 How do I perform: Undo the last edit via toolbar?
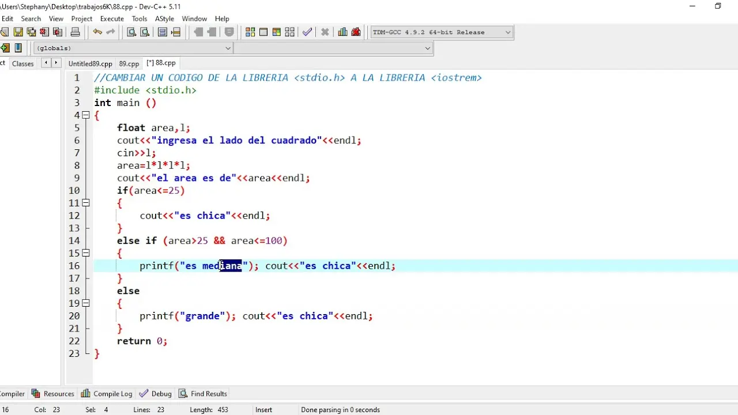tap(97, 32)
